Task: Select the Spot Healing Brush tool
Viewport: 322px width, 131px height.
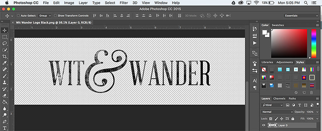Action: tap(5, 70)
